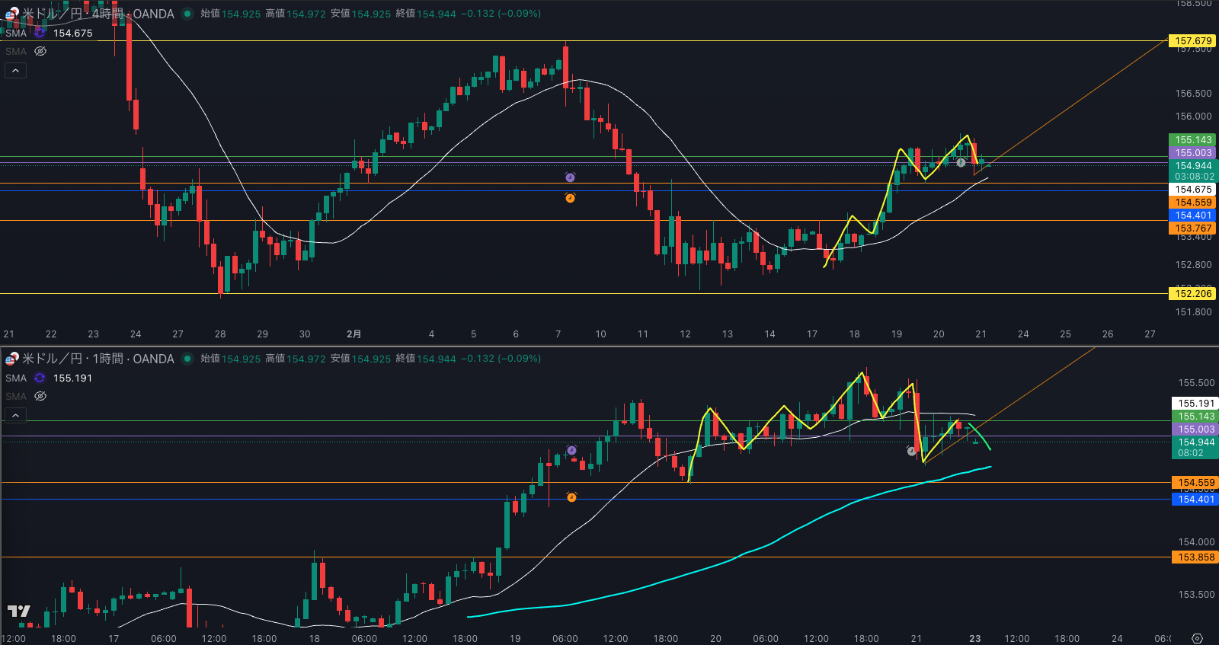Click gray alert clock icon in 1-hour chart
The height and width of the screenshot is (645, 1219).
coord(911,451)
